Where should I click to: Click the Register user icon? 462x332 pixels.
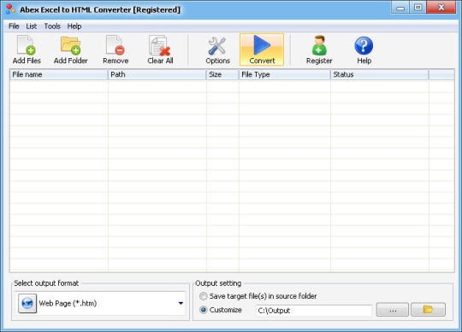pyautogui.click(x=319, y=50)
